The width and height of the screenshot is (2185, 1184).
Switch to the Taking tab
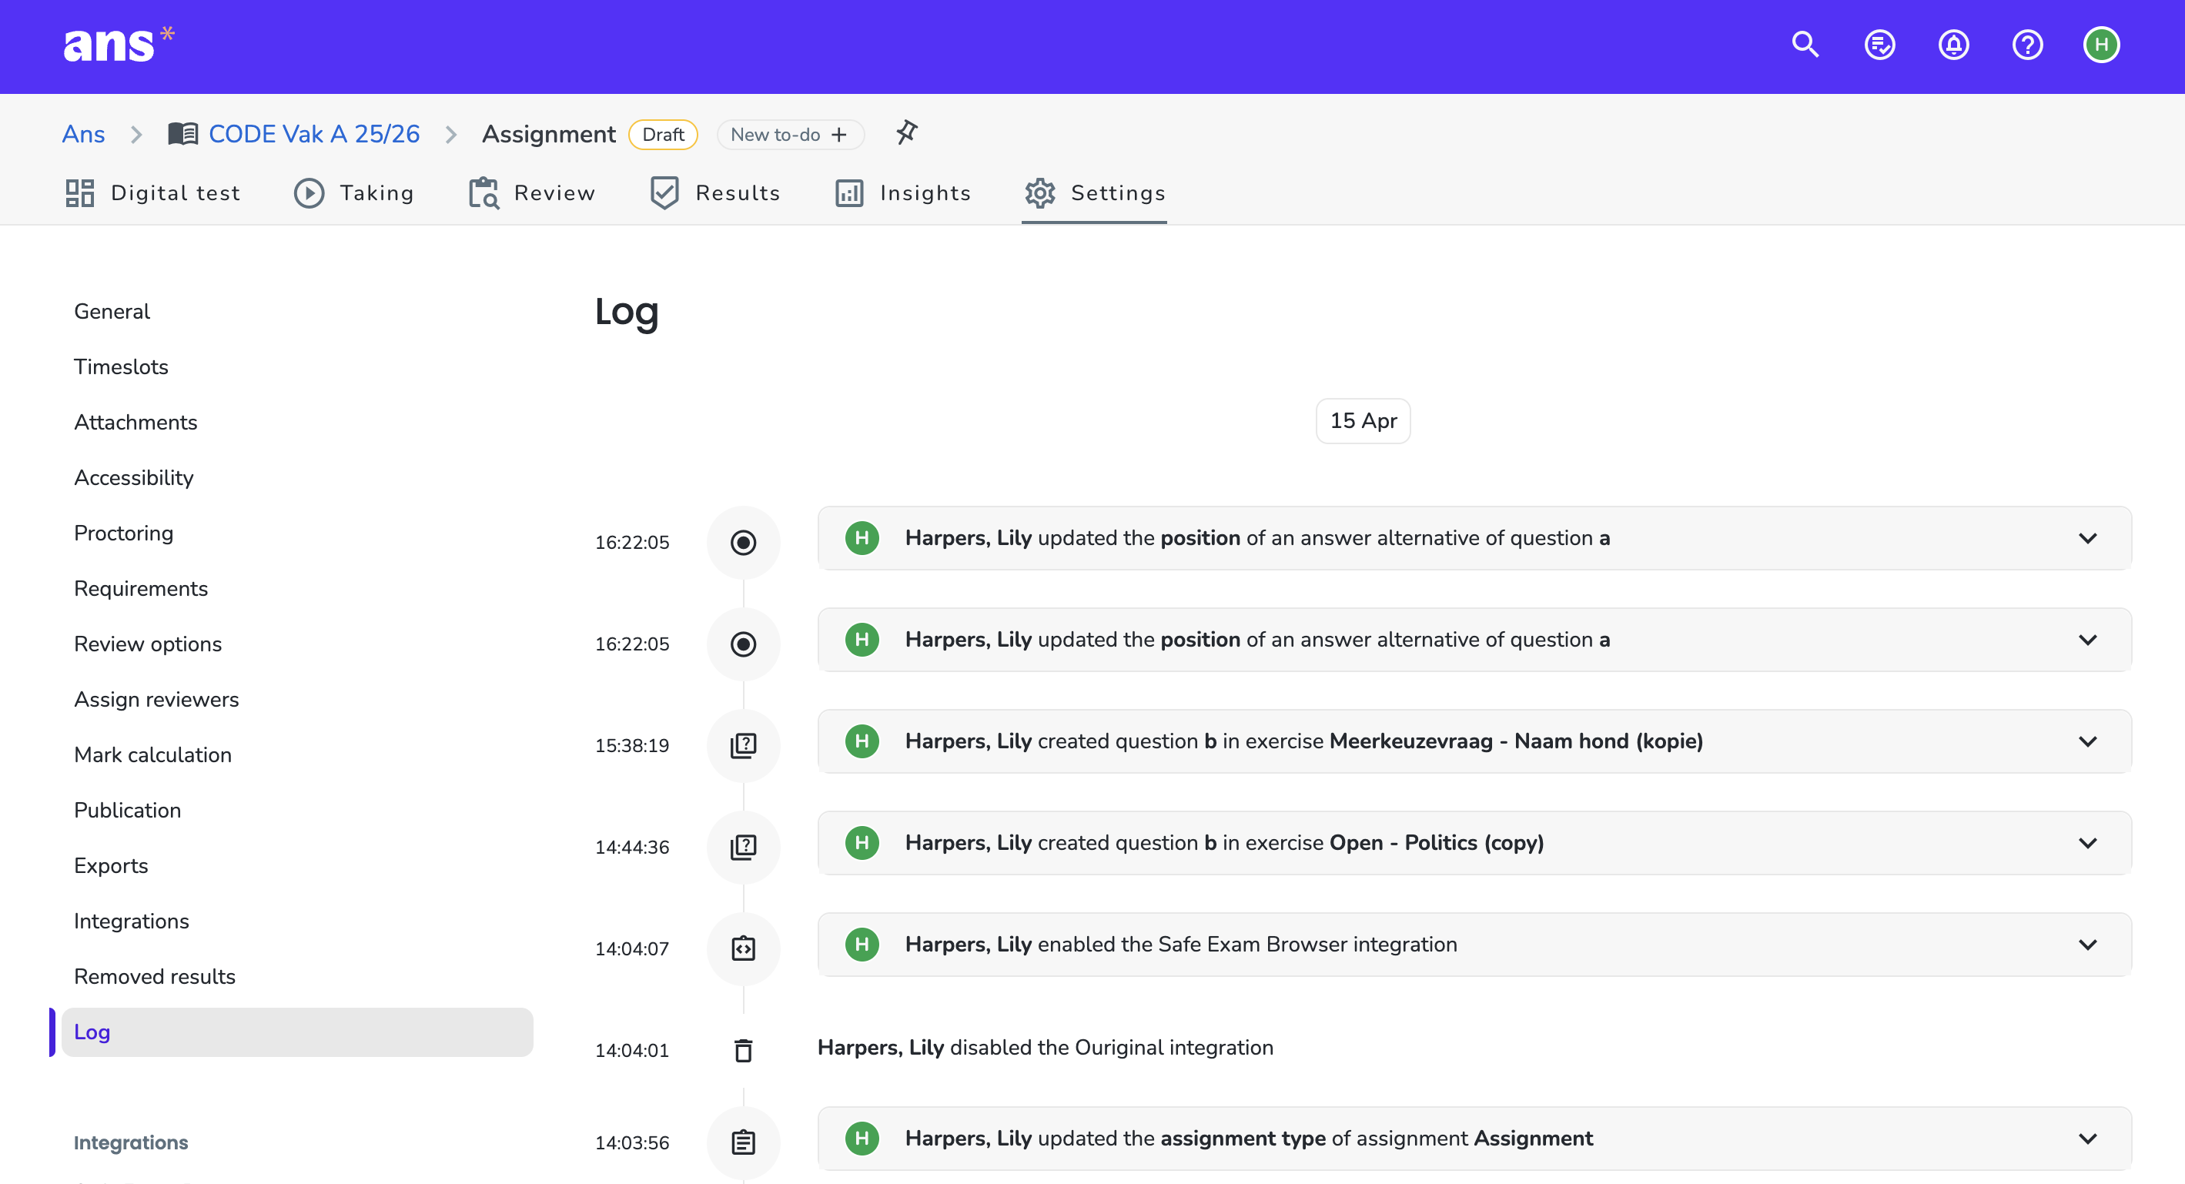353,193
